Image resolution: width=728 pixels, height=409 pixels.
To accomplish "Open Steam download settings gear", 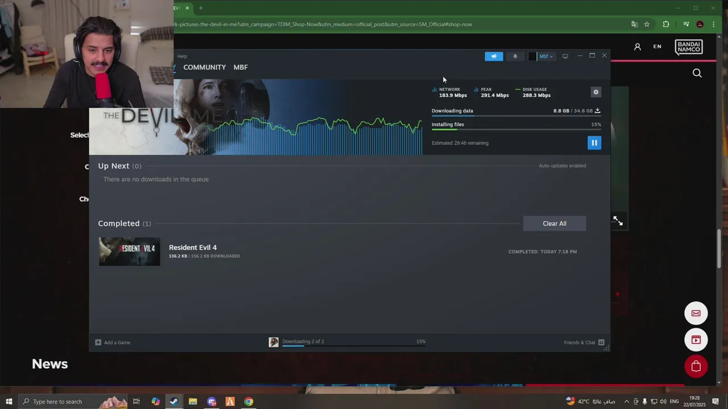I will click(x=595, y=92).
